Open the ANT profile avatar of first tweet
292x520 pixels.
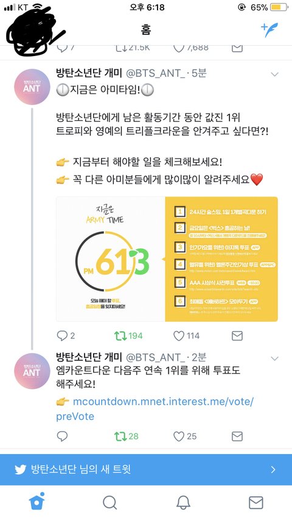pos(32,87)
